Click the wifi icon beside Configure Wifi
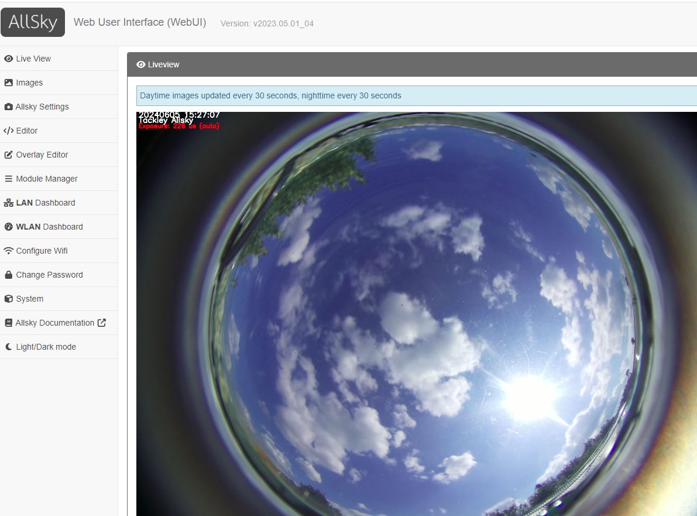The width and height of the screenshot is (697, 516). coord(8,251)
